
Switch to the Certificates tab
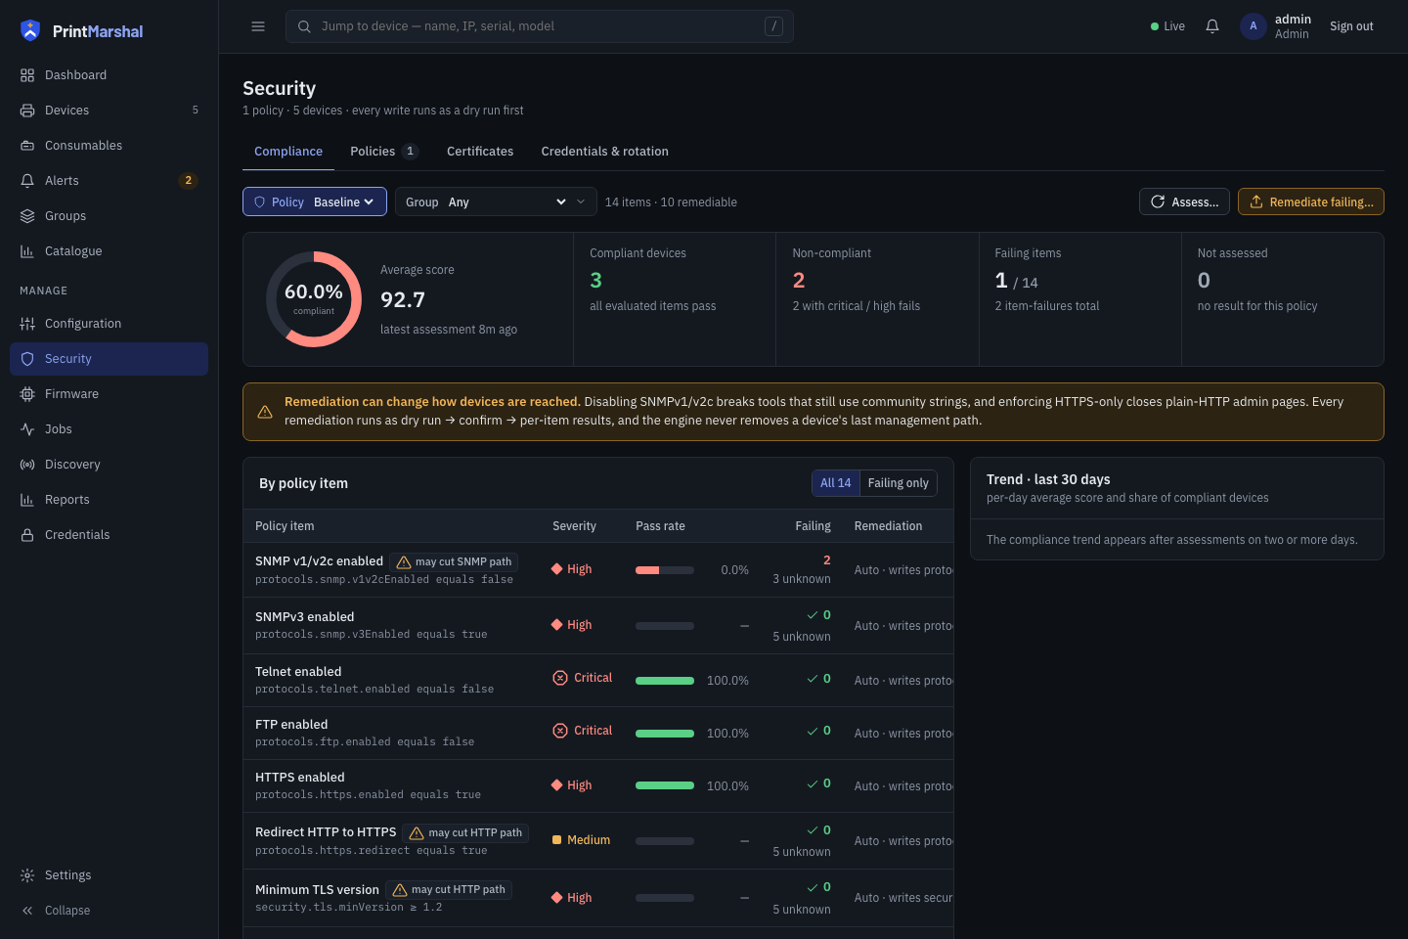click(x=480, y=152)
